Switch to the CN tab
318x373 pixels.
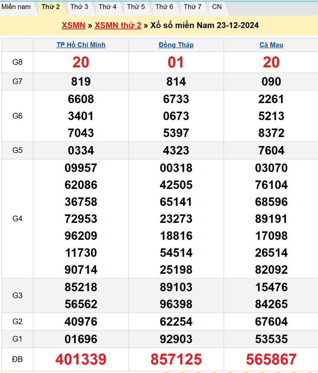[x=217, y=7]
